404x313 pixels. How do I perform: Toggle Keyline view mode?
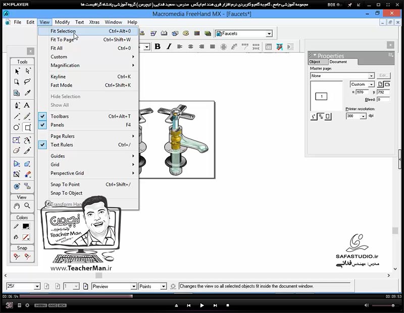pyautogui.click(x=88, y=77)
